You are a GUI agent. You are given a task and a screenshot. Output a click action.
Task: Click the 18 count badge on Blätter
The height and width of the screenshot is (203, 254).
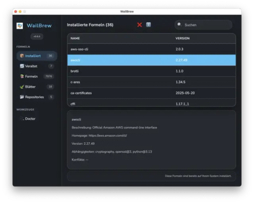[x=50, y=87]
